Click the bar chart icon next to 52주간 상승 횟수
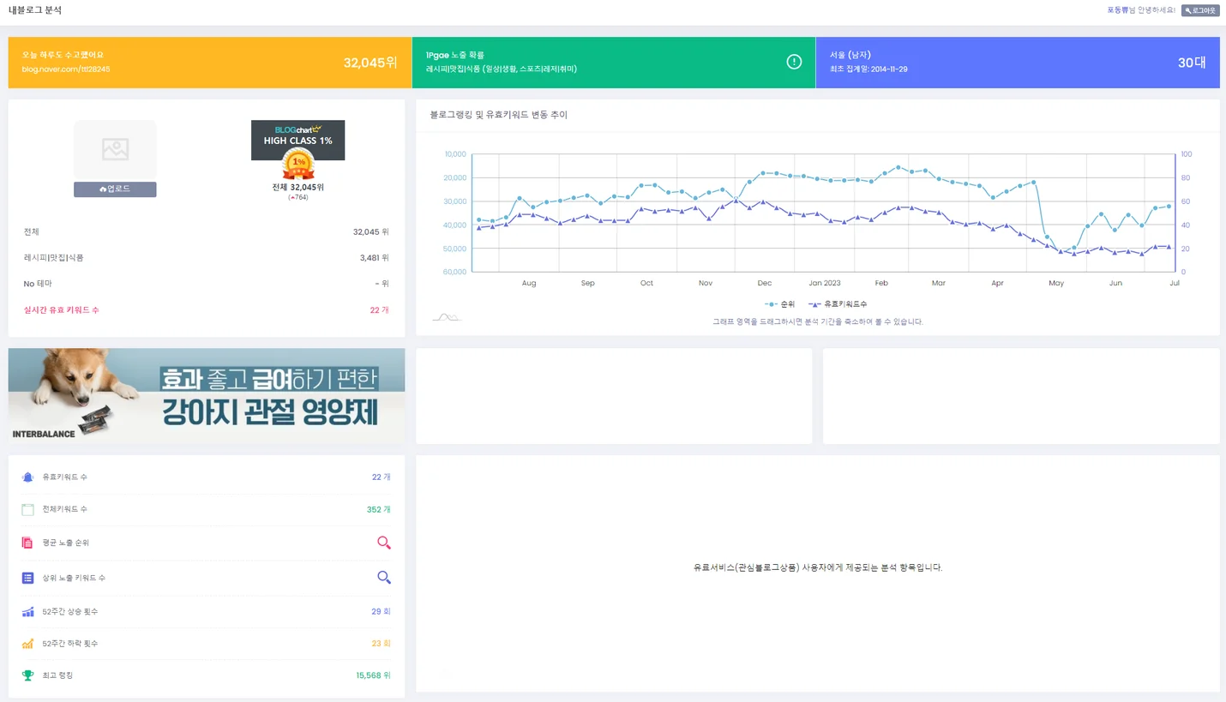1226x702 pixels. click(27, 612)
